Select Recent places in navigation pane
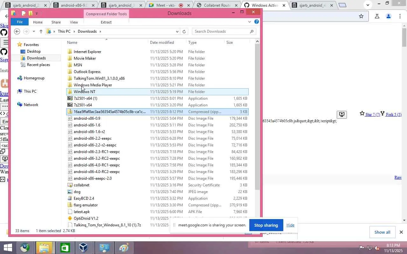 click(38, 65)
